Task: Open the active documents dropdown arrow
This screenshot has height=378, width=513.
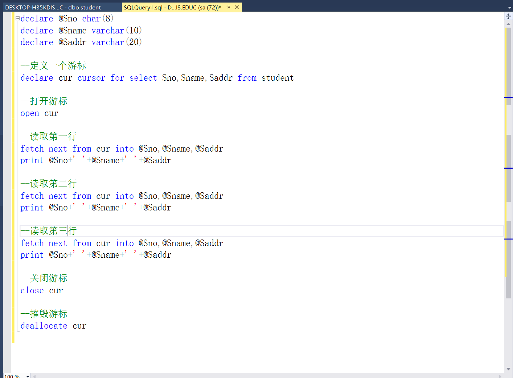Action: (x=509, y=8)
